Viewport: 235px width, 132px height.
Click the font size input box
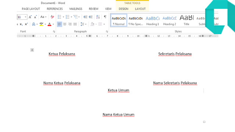pos(21,17)
